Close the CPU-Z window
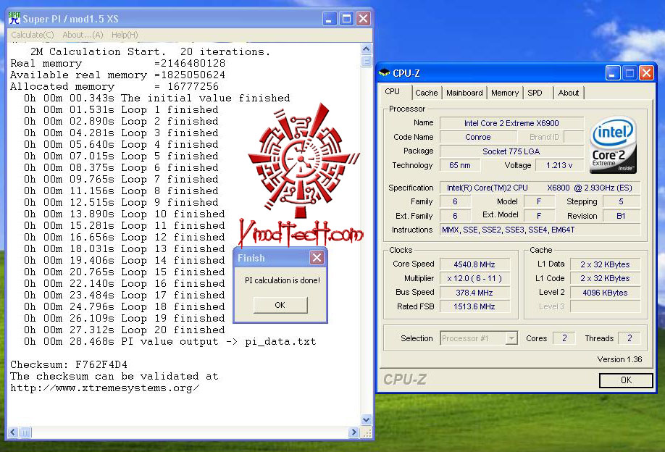This screenshot has height=452, width=665. (646, 73)
